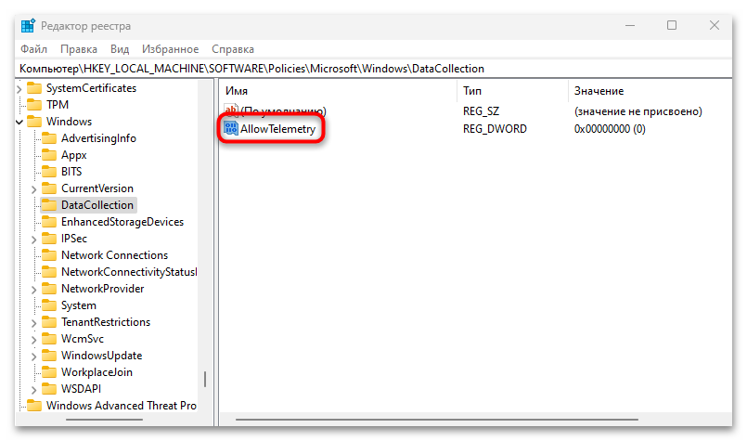Select the default string value icon

[231, 110]
